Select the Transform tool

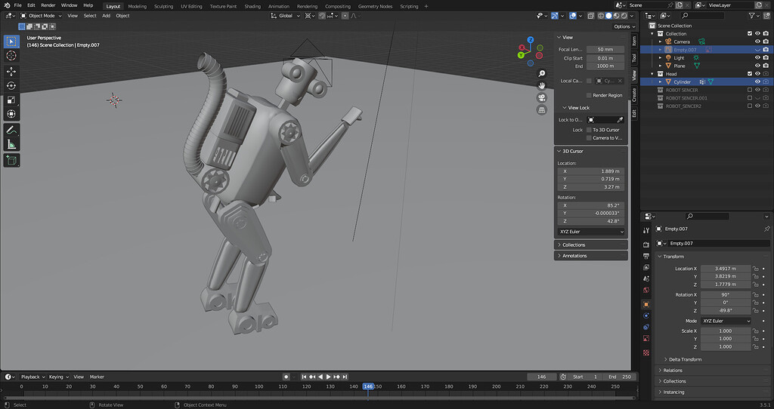[11, 114]
